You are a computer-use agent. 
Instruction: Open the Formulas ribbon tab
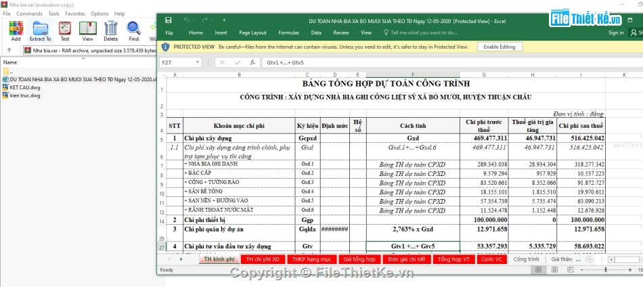[x=289, y=32]
